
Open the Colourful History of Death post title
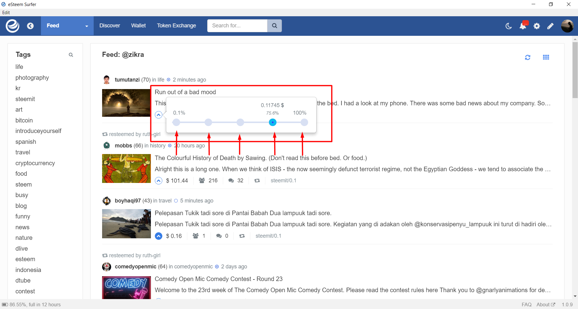(261, 158)
